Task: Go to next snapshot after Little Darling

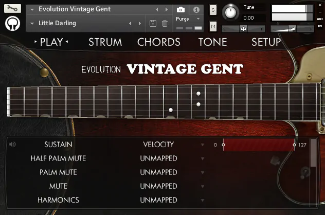Action: point(139,23)
